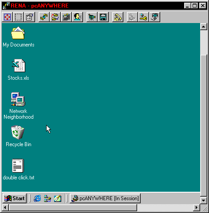Select the Stocks.xls spreadsheet icon
Viewport: 209px width, 213px height.
click(x=19, y=66)
